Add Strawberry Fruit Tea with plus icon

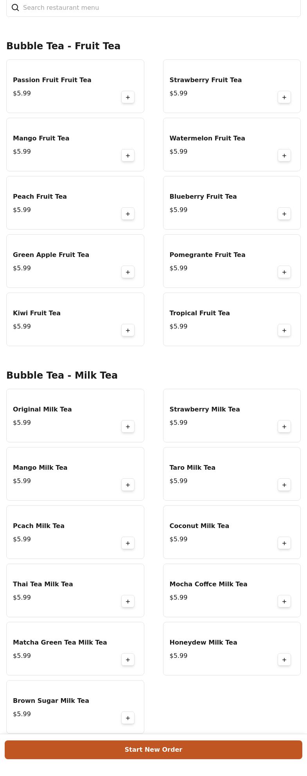click(x=284, y=97)
